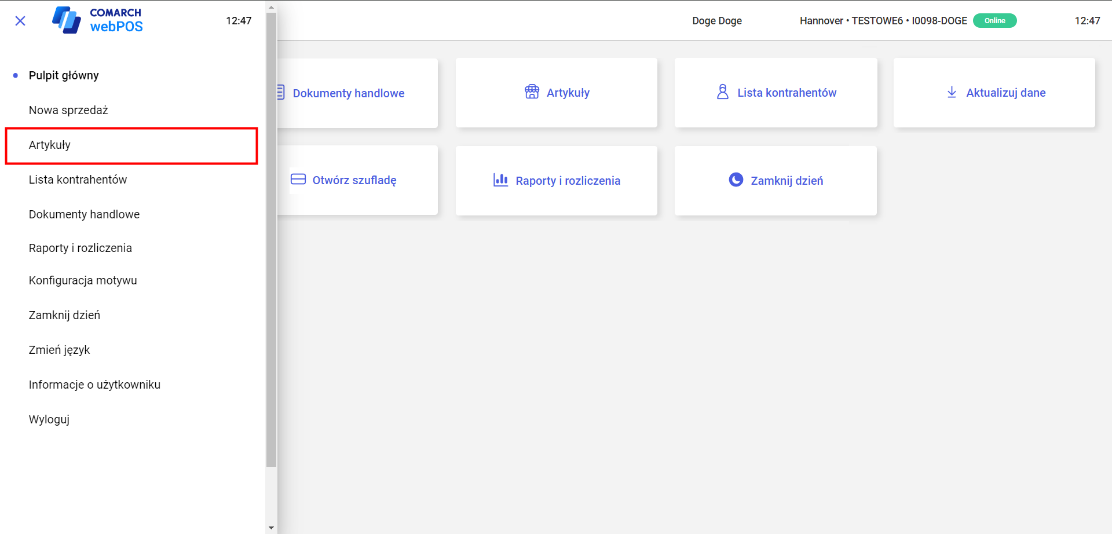1112x534 pixels.
Task: Click the green Online status badge
Action: pos(994,21)
